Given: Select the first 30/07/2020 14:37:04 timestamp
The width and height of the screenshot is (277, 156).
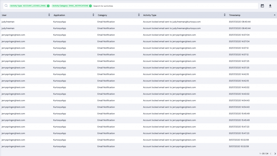Looking at the screenshot, I should (239, 35).
